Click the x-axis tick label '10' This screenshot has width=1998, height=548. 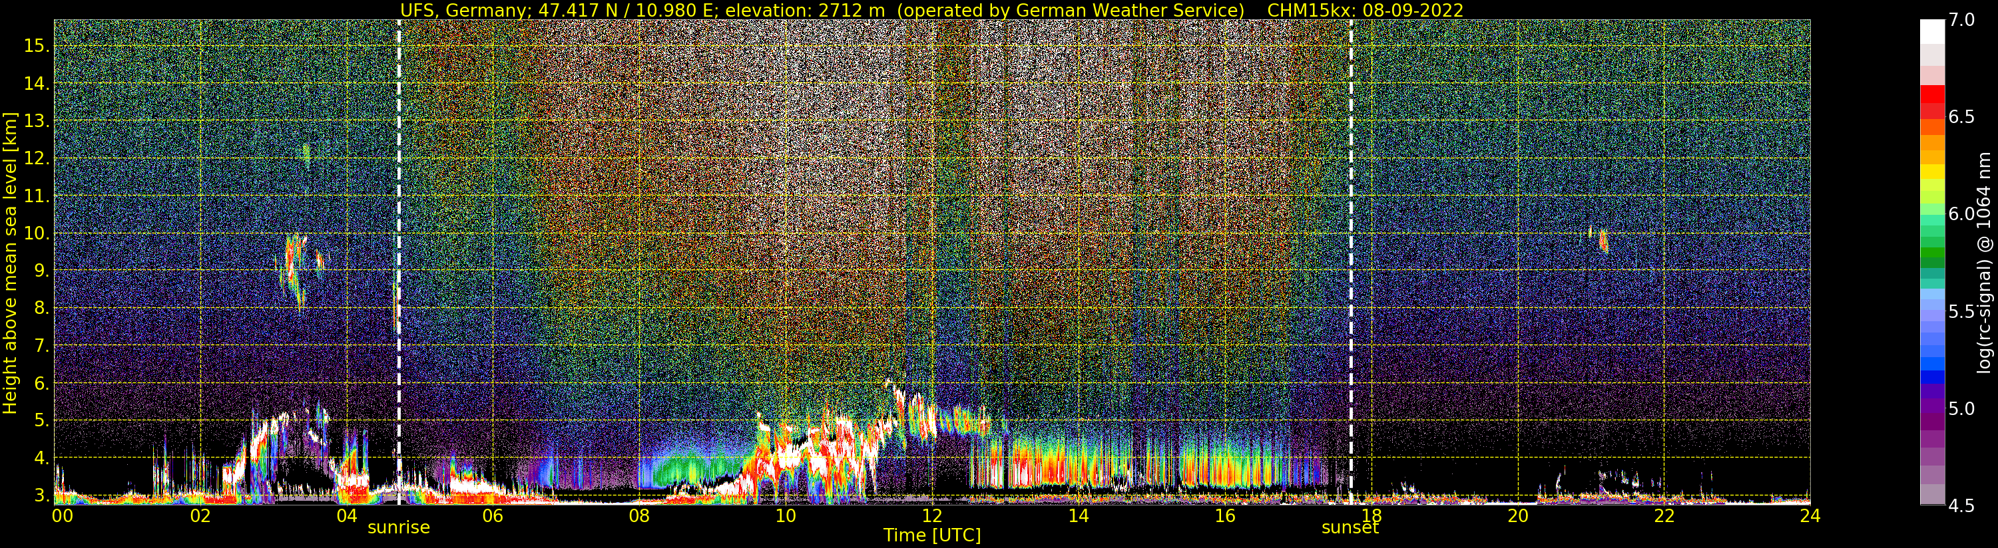tap(786, 516)
